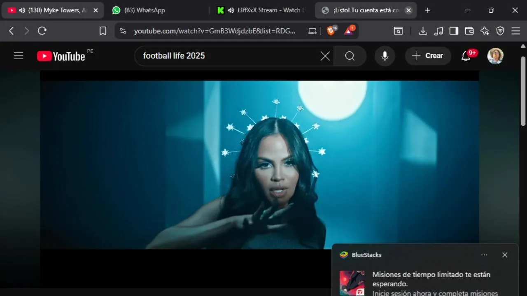Switch to the Myke Towers YouTube tab
The height and width of the screenshot is (296, 527).
click(52, 10)
